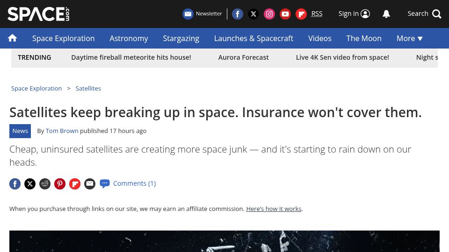449x252 pixels.
Task: Open trending Daytime fireball meteorite story
Action: pyautogui.click(x=131, y=57)
